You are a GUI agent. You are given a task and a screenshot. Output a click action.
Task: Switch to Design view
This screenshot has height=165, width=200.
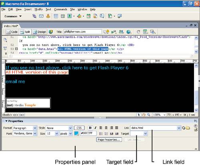tap(40, 32)
